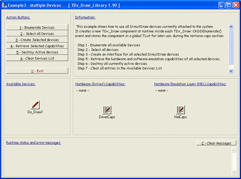Click the Information panel scrollbar thumb
The image size is (241, 179).
pyautogui.click(x=231, y=47)
